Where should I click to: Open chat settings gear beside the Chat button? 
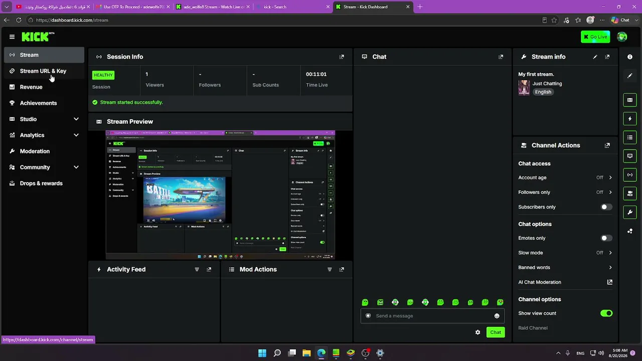tap(477, 332)
